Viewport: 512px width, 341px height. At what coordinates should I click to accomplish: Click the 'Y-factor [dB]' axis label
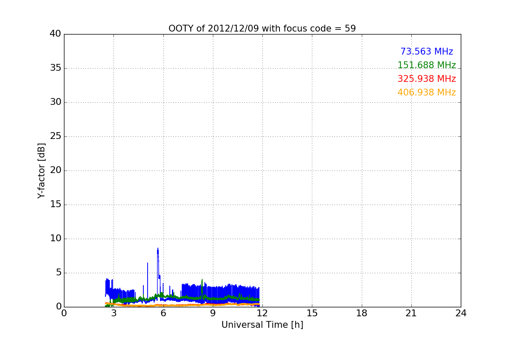point(41,170)
